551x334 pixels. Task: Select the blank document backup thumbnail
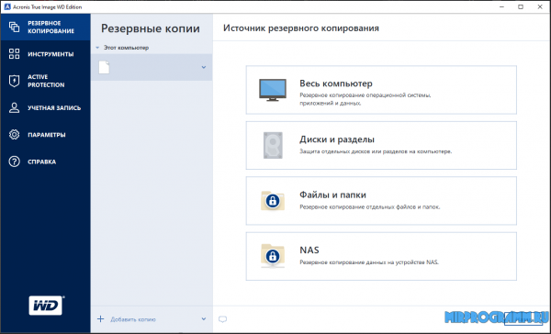coord(104,67)
